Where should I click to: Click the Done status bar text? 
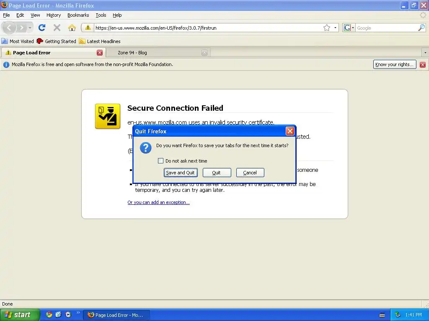(8, 304)
